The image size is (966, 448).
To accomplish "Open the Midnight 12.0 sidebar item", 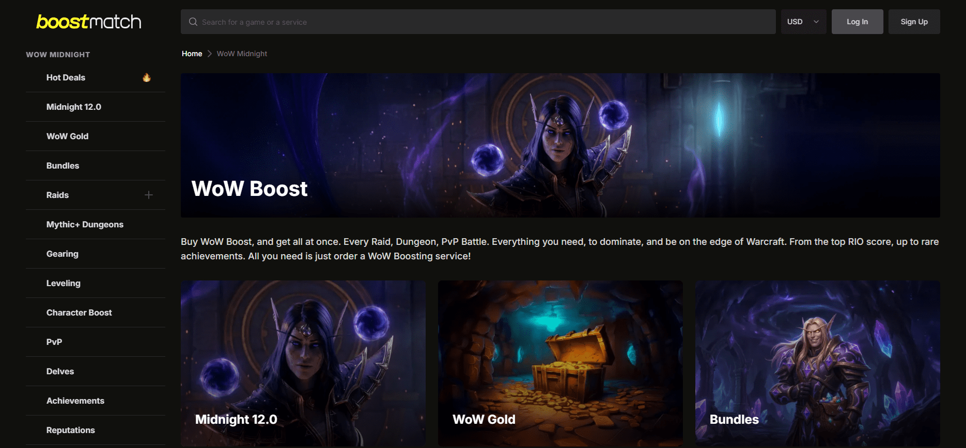I will click(74, 107).
